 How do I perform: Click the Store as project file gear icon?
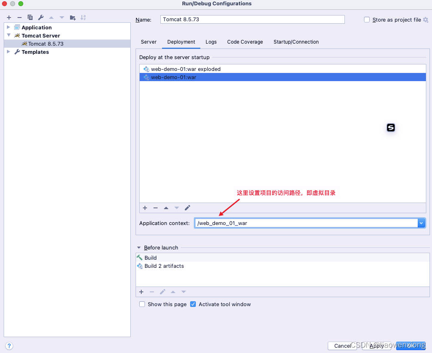(x=425, y=20)
